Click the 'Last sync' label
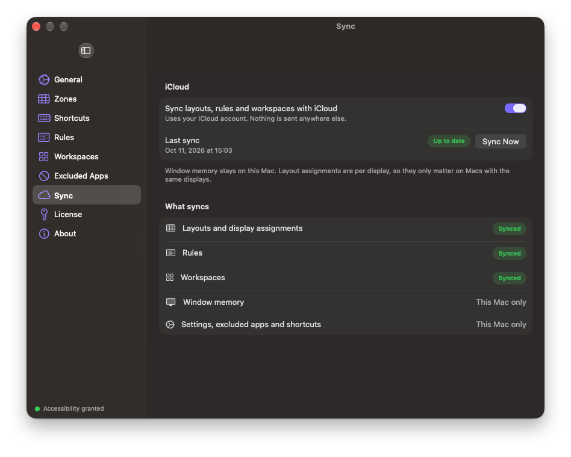571x457 pixels. [x=182, y=140]
